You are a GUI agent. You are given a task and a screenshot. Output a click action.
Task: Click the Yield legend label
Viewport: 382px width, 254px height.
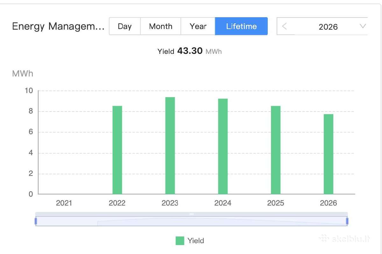pos(196,241)
